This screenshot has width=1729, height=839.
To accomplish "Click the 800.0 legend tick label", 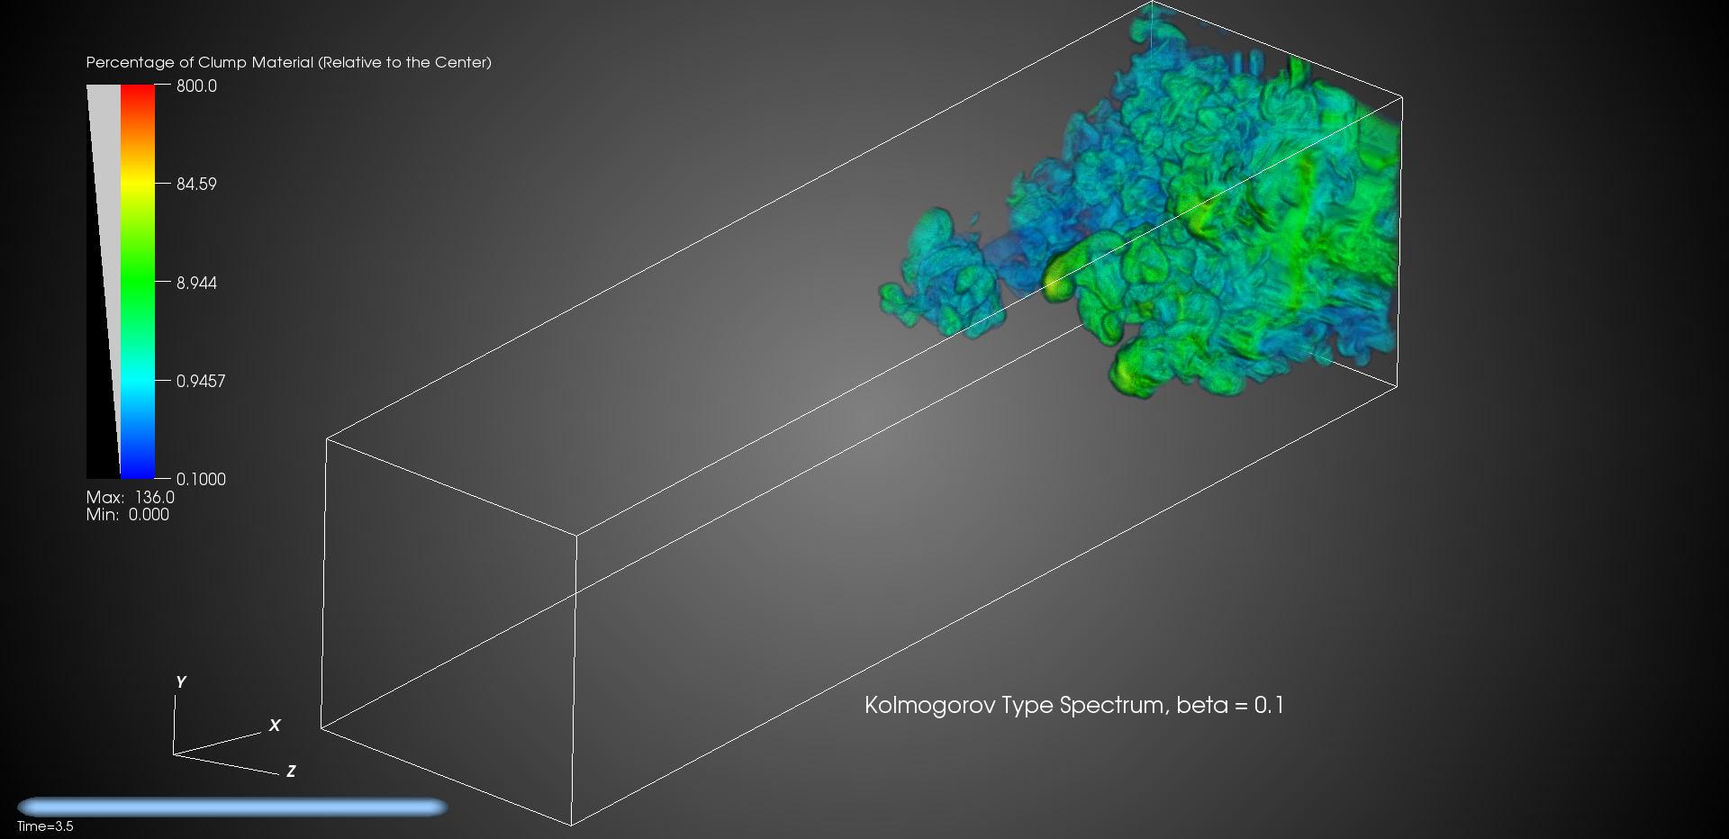I will 196,86.
